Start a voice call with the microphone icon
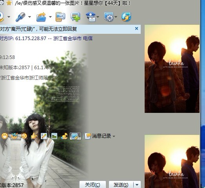The width and height of the screenshot is (205, 188). pyautogui.click(x=20, y=17)
